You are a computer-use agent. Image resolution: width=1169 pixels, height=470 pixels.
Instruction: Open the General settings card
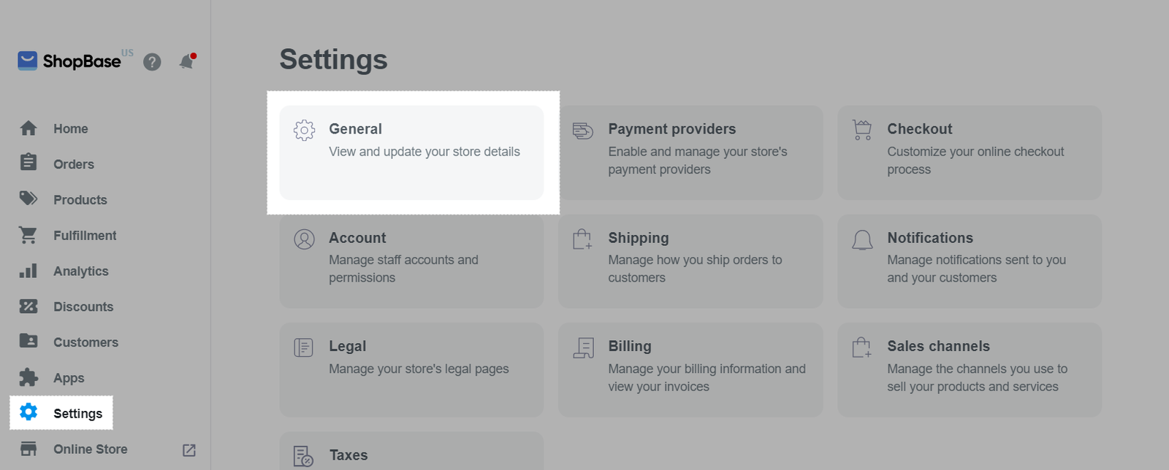pos(411,153)
